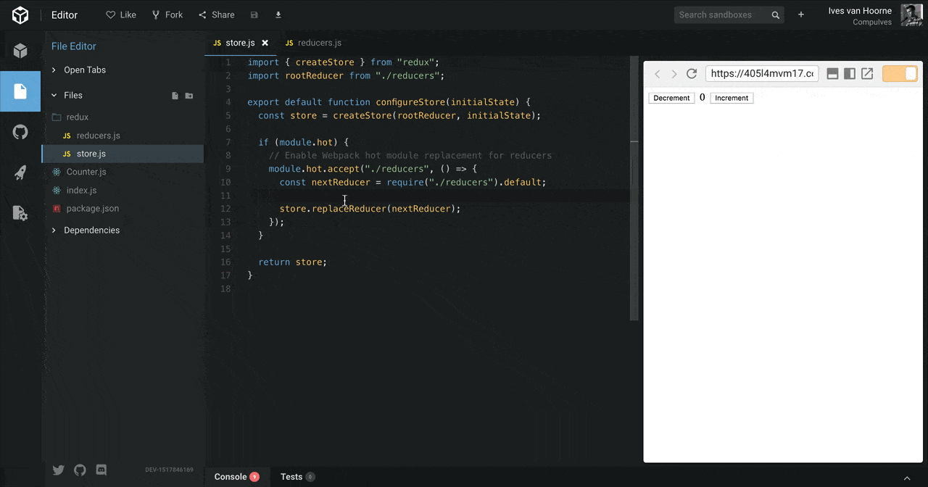The height and width of the screenshot is (487, 928).
Task: Export the sandbox with the download icon
Action: coord(278,14)
